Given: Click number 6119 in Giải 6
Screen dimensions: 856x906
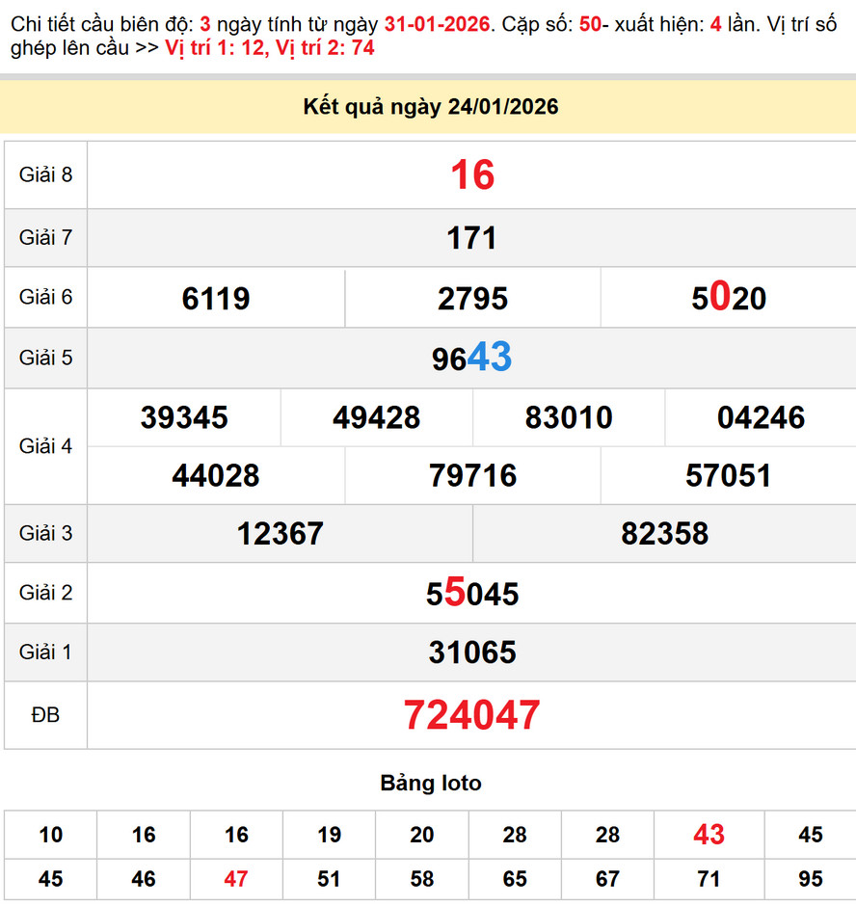Looking at the screenshot, I should click(214, 298).
